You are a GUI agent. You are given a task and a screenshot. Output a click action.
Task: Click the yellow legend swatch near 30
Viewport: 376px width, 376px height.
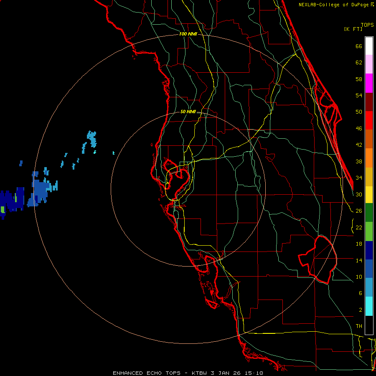coord(369,194)
